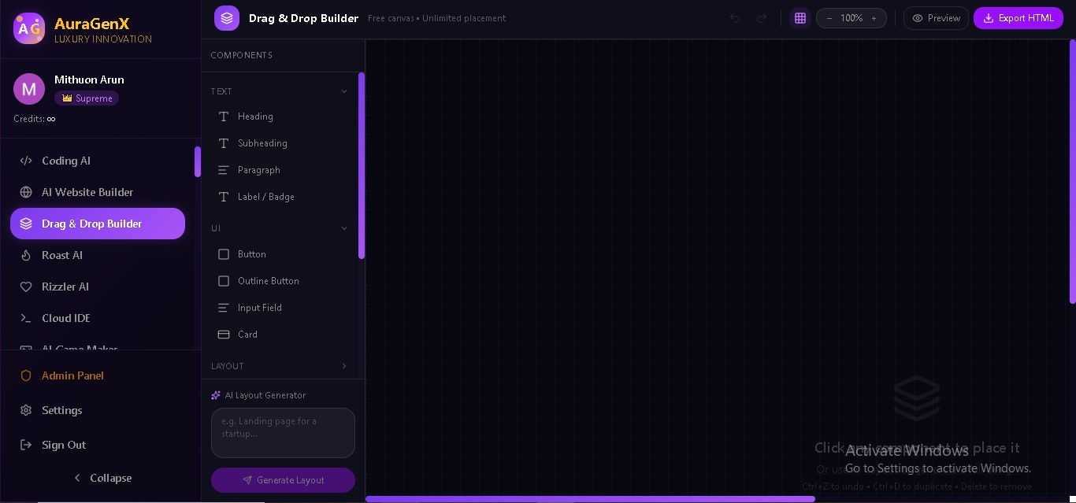Collapse the UI components section
Image resolution: width=1076 pixels, height=503 pixels.
click(x=344, y=228)
